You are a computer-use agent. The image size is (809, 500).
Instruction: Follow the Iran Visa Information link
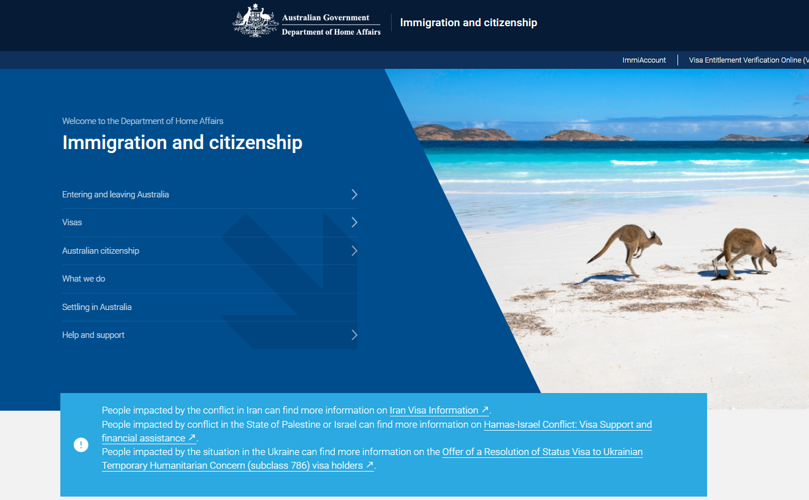click(x=433, y=410)
